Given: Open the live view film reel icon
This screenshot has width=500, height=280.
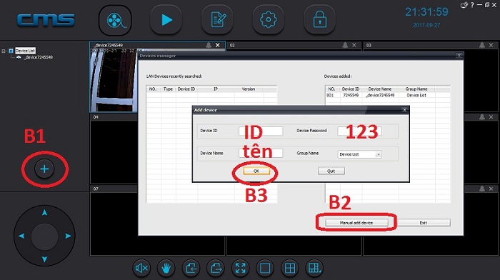Looking at the screenshot, I should tap(115, 21).
